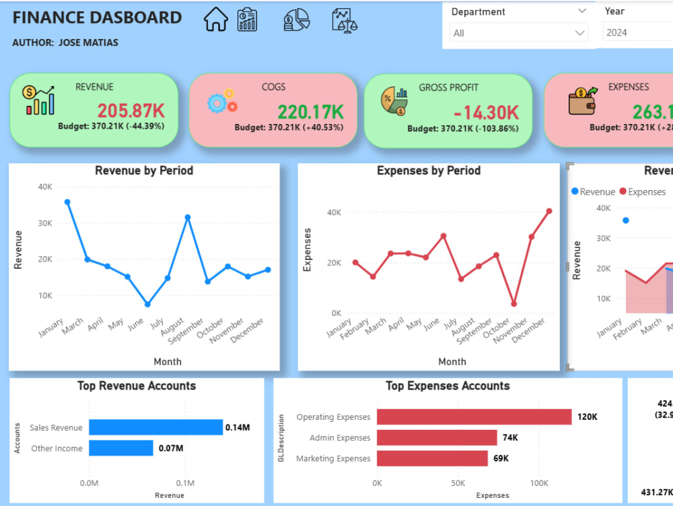This screenshot has width=673, height=506.
Task: Click the -14.30K gross profit value
Action: [x=487, y=113]
